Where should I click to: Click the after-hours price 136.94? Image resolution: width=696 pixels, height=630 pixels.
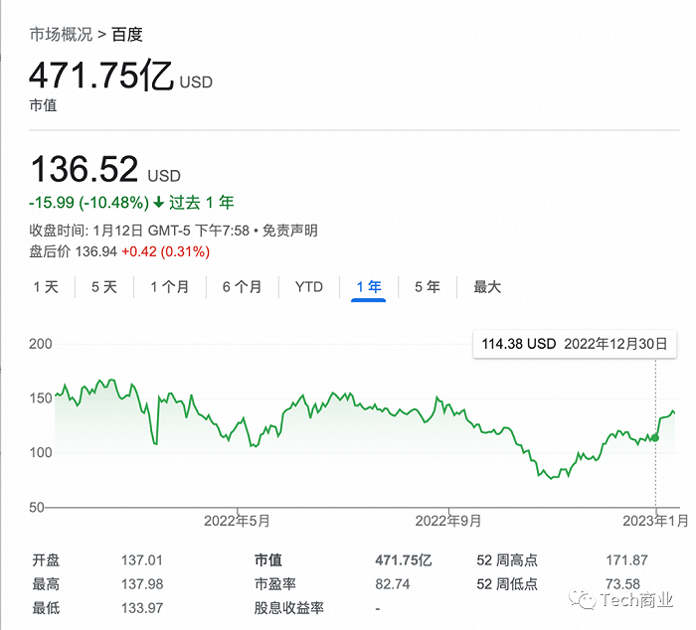tap(95, 252)
